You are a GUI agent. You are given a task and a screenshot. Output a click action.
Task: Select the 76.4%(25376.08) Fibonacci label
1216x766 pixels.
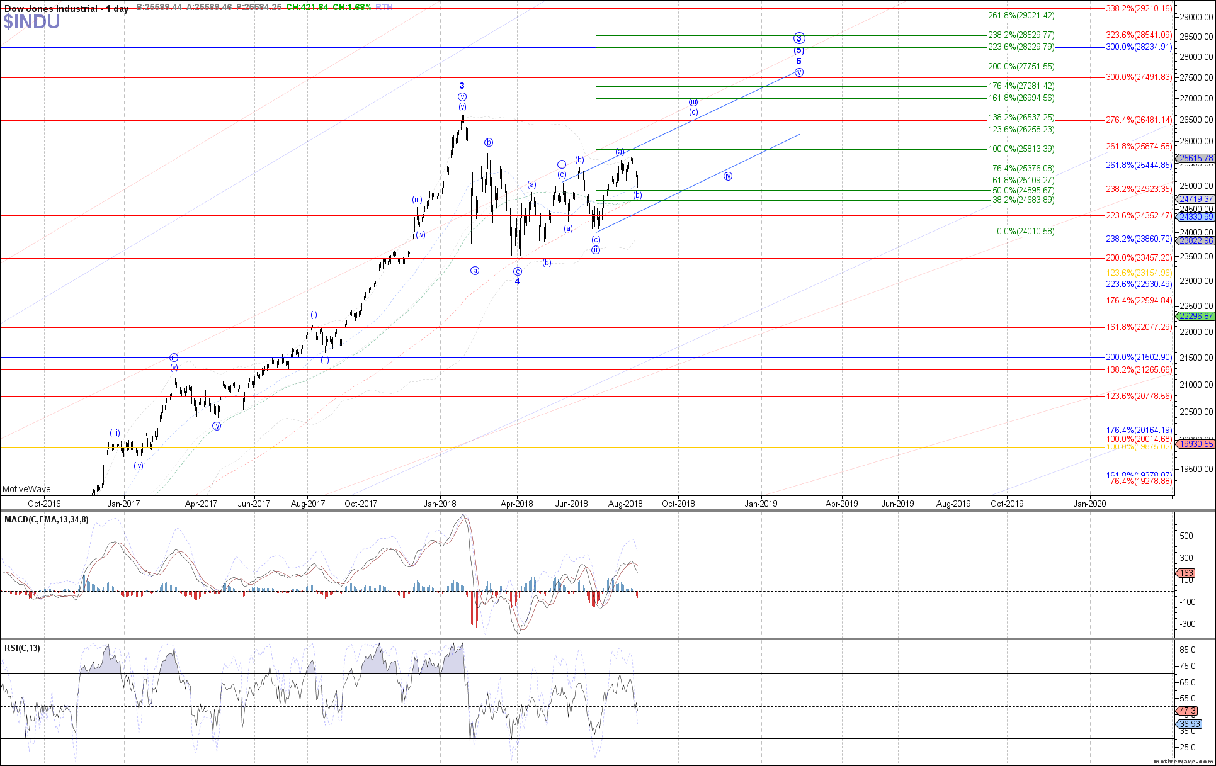click(1023, 168)
